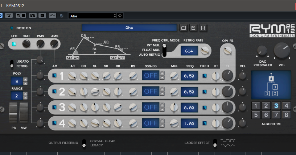The height and width of the screenshot is (155, 296).
Task: Switch A/B settings comparison button
Action: point(33,16)
